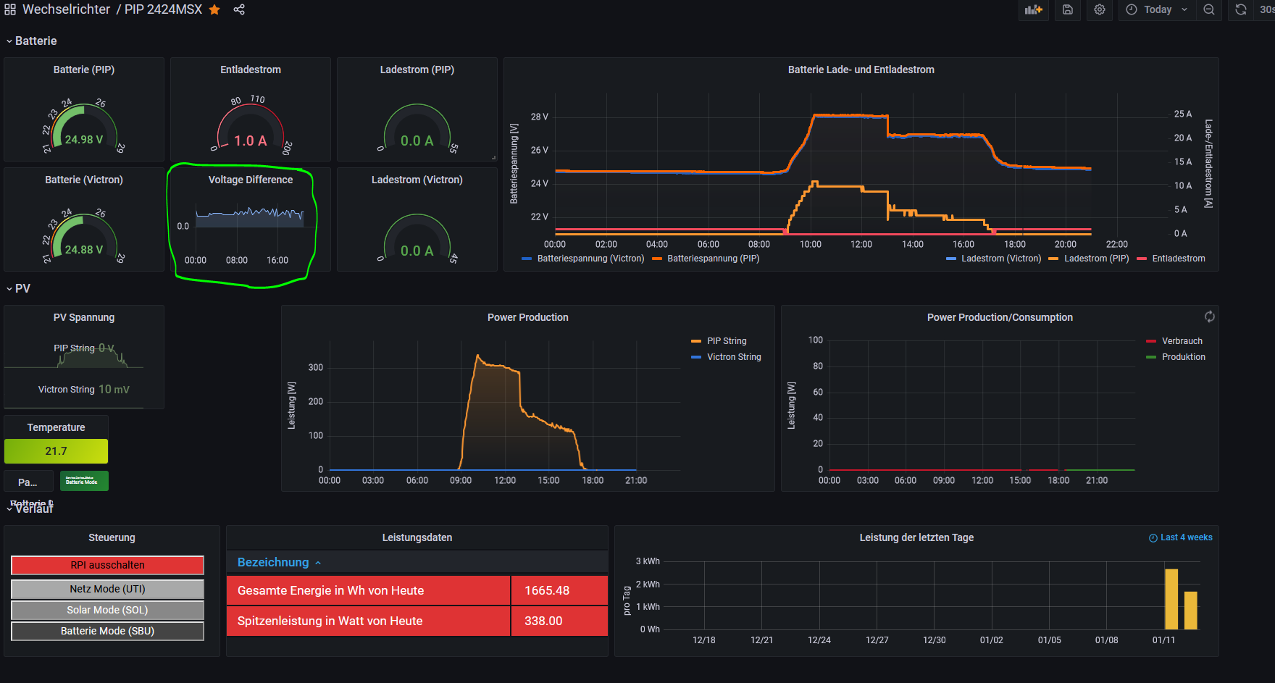Click the Solar Mode (SOL) button
Viewport: 1275px width, 683px height.
(x=107, y=610)
